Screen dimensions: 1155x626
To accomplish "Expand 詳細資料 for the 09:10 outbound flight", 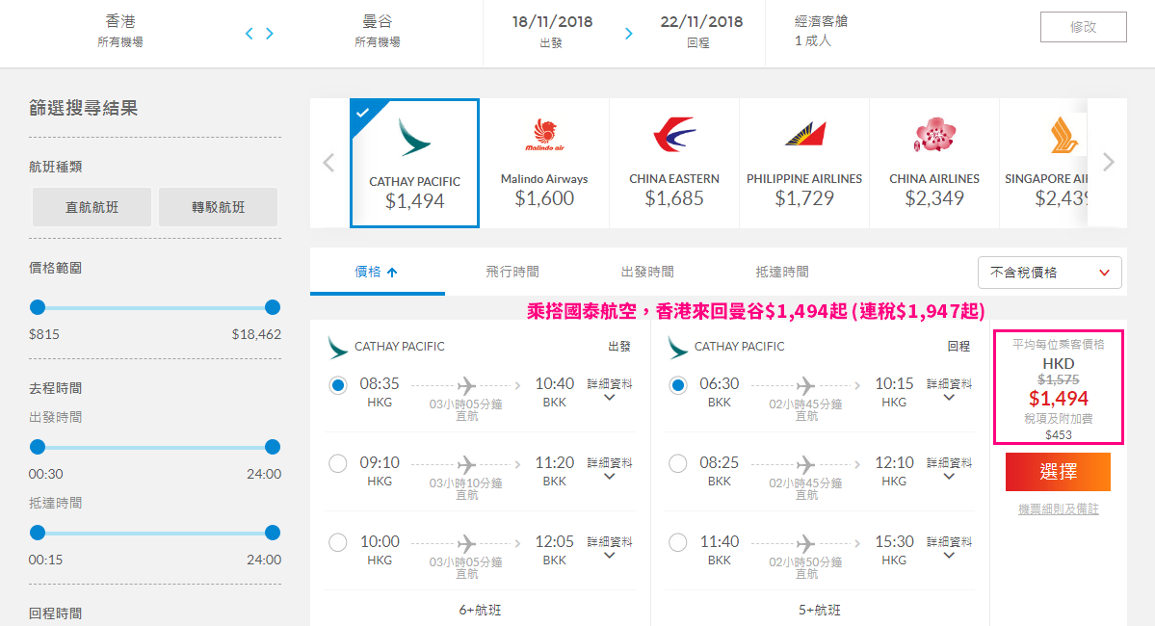I will click(609, 468).
